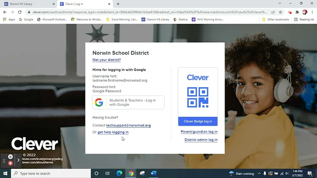Launch Microsoft Edge from taskbar
Viewport: 317px width, 178px height.
tap(119, 174)
